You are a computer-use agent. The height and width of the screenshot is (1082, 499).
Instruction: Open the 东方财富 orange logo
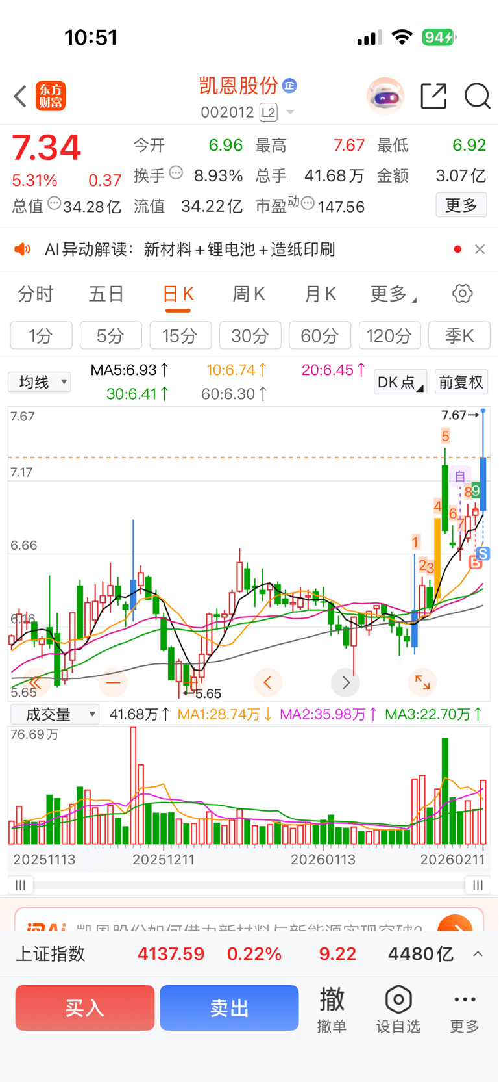coord(51,96)
